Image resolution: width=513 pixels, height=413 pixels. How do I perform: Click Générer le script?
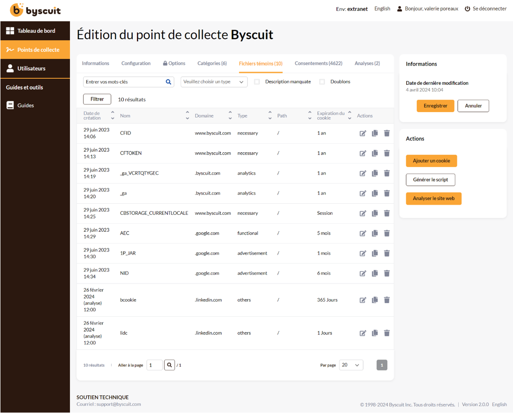(430, 180)
